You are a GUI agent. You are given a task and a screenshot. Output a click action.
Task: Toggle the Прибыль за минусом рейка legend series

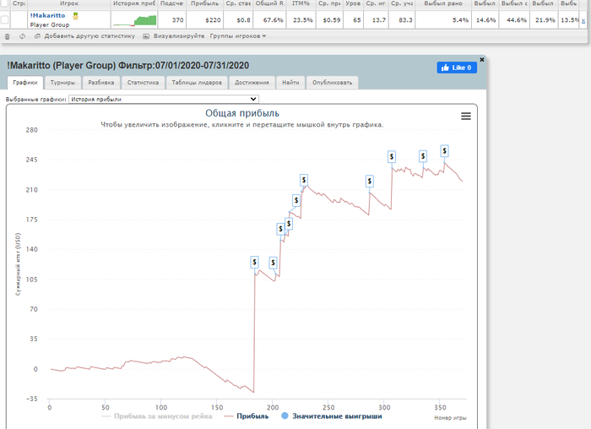157,416
